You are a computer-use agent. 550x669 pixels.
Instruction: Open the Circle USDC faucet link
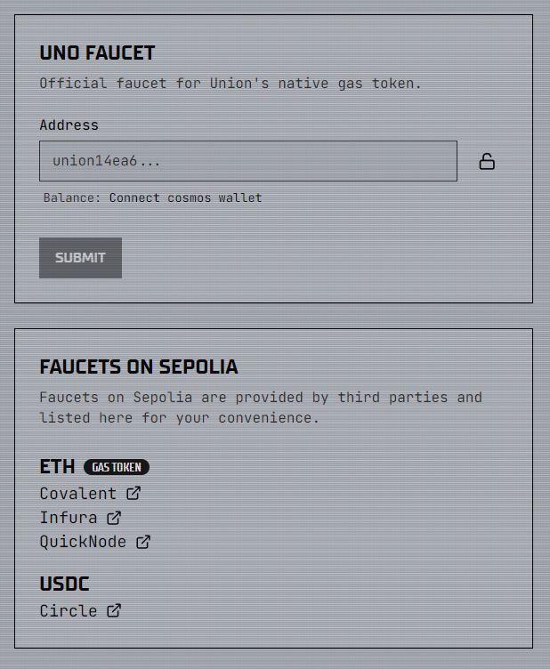(69, 610)
